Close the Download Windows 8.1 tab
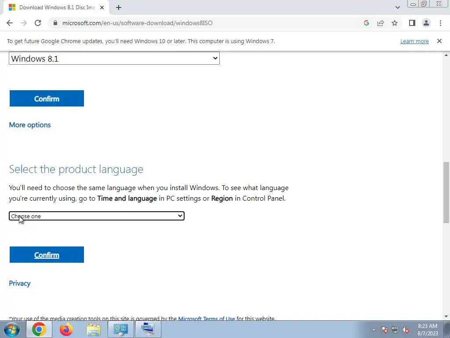This screenshot has height=338, width=450. (102, 7)
